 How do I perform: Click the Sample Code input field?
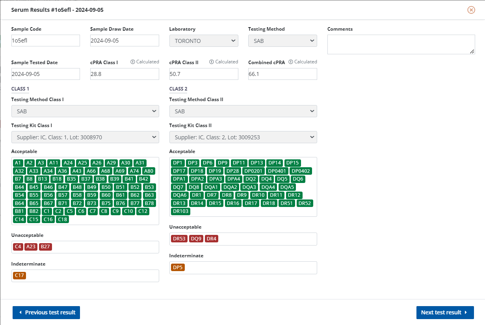click(x=46, y=41)
